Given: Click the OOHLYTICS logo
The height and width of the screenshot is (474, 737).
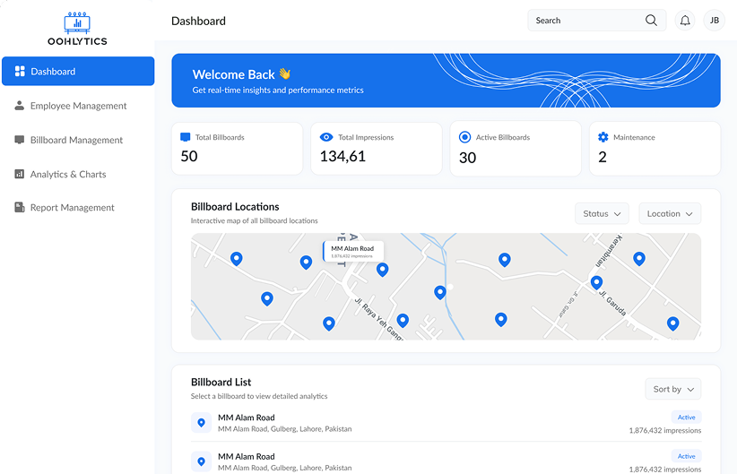Looking at the screenshot, I should pos(77,30).
